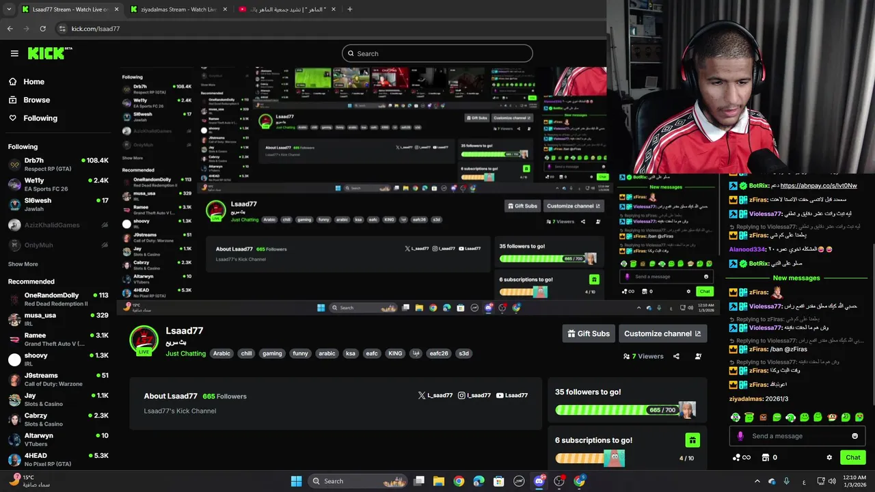The image size is (875, 492).
Task: Open 4HEAD recommended channel
Action: coord(58,459)
